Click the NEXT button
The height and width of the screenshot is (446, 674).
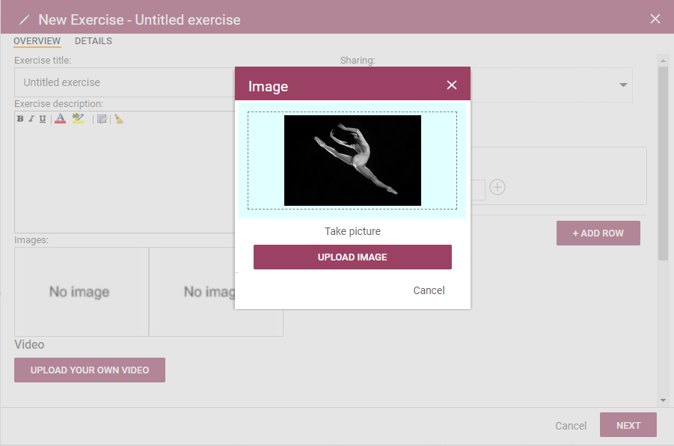(628, 425)
